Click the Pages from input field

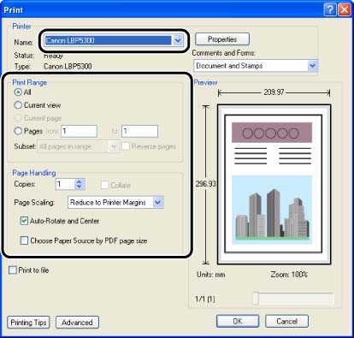coord(79,131)
